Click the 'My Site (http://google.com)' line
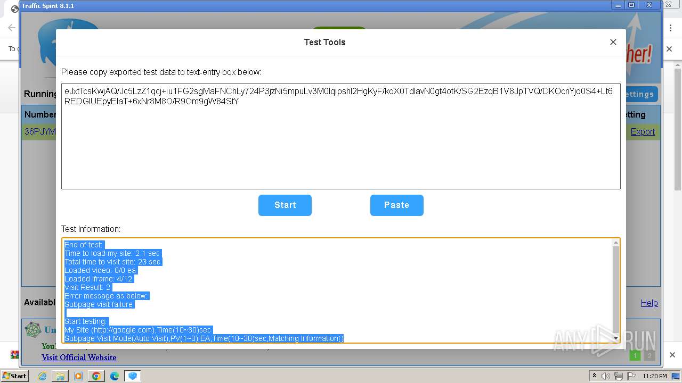Screen dimensions: 682x383 pyautogui.click(x=138, y=330)
